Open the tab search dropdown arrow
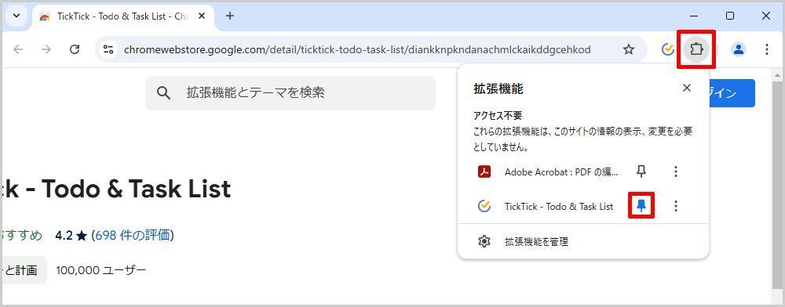Viewport: 785px width, 307px height. point(16,16)
